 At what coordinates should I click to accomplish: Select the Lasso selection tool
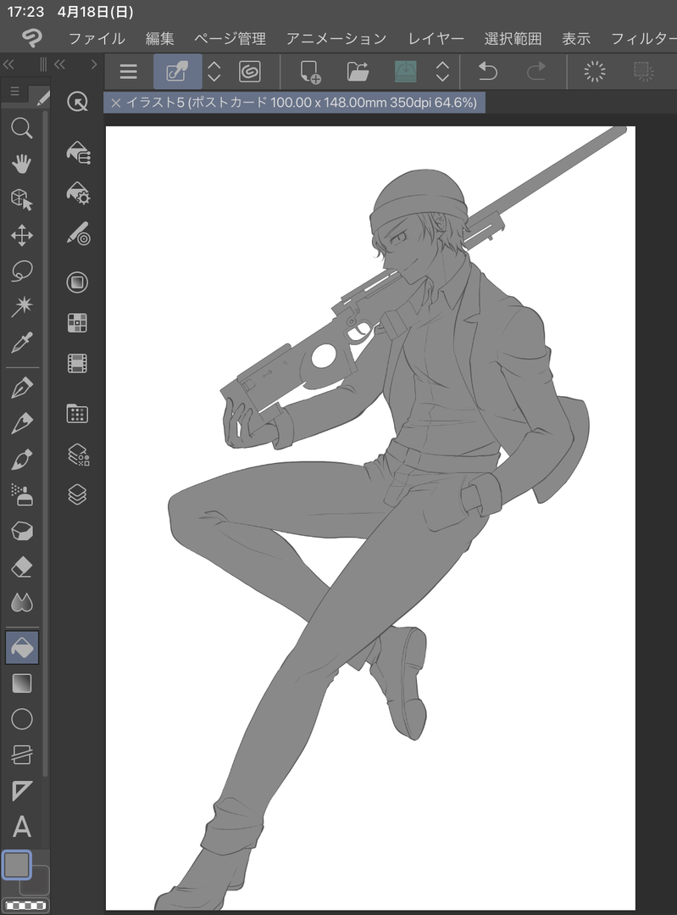point(21,271)
